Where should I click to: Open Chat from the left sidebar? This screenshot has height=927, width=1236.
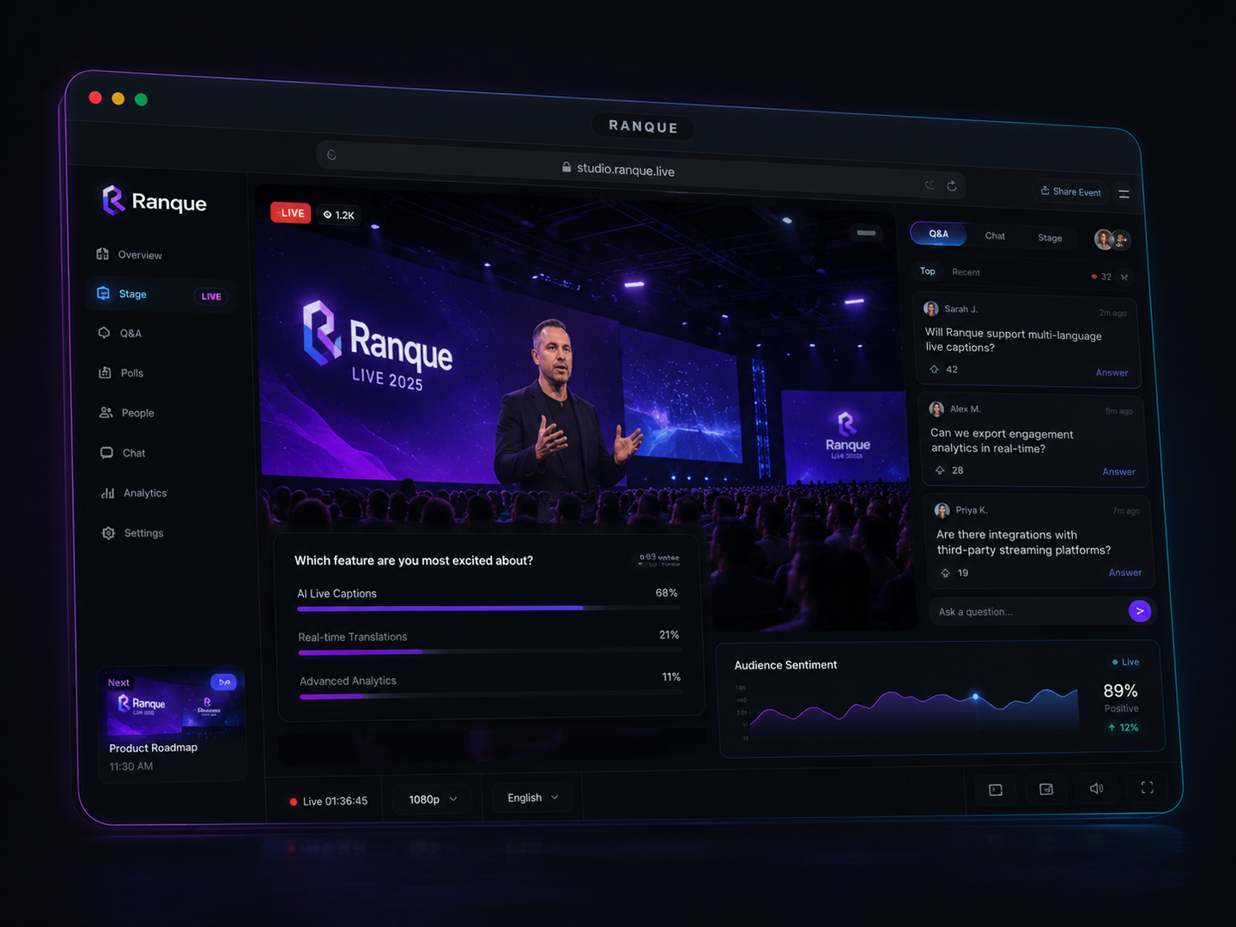click(124, 452)
